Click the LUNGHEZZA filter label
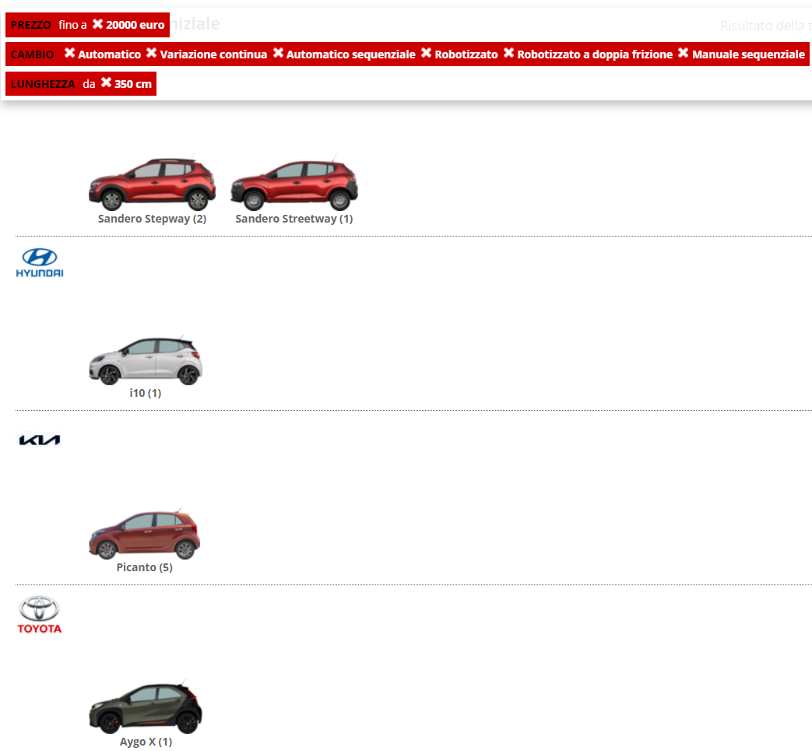This screenshot has width=812, height=751. (43, 84)
